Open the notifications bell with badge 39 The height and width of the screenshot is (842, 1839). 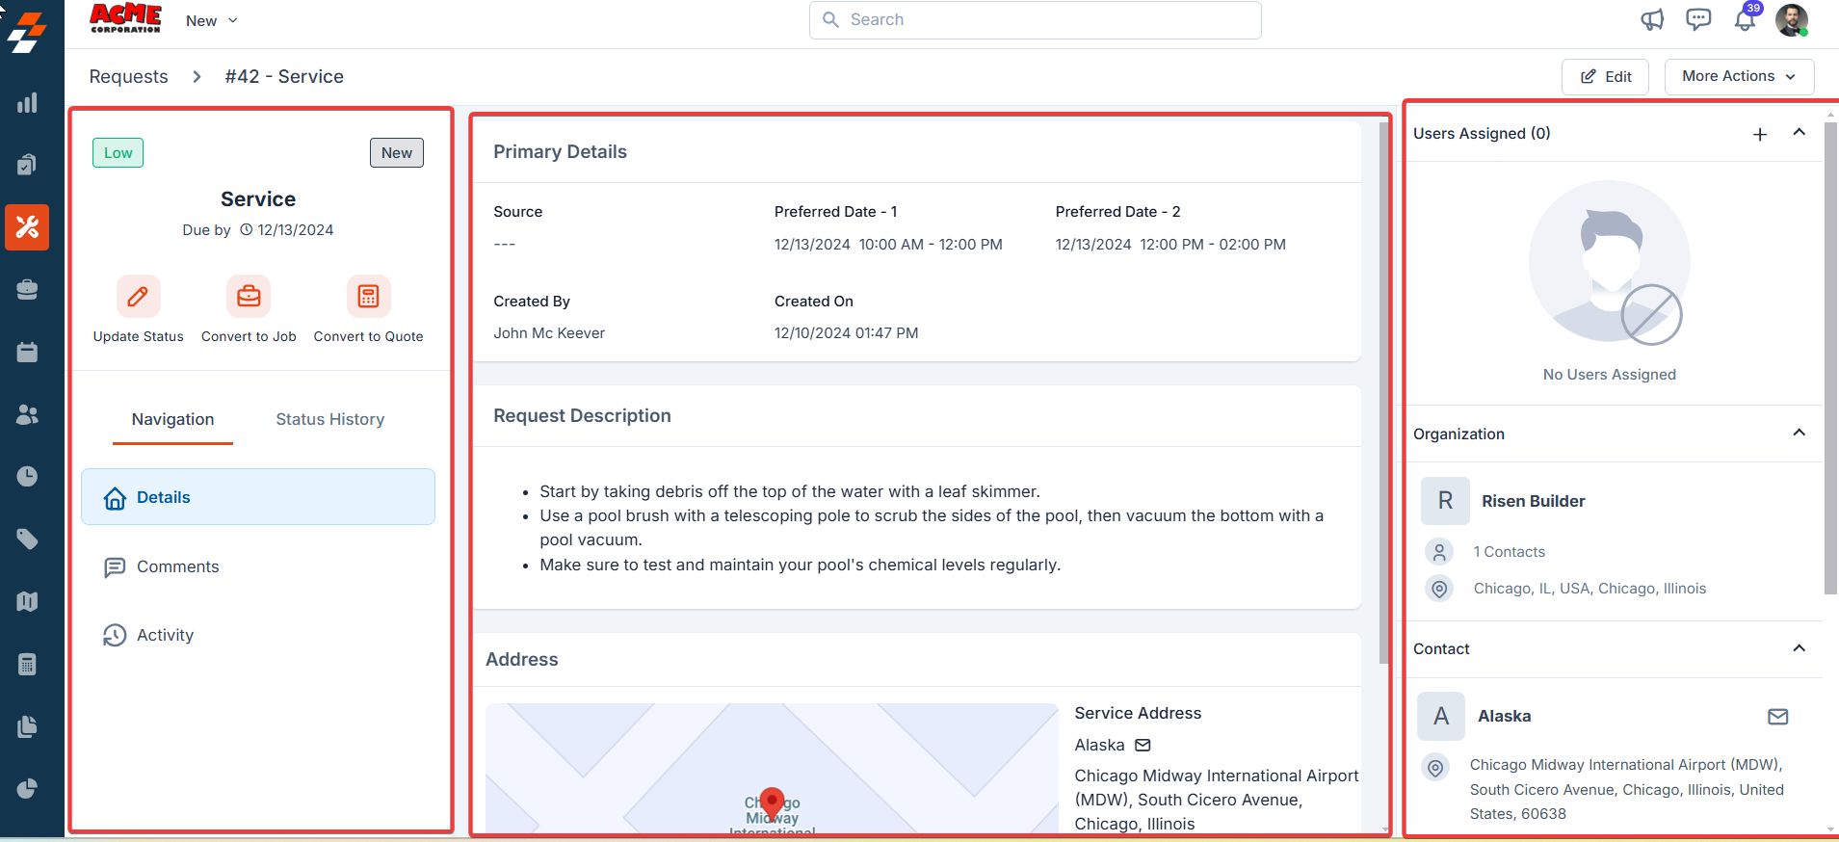[1746, 19]
